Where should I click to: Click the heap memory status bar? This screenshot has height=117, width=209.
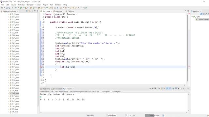pyautogui.click(x=153, y=115)
